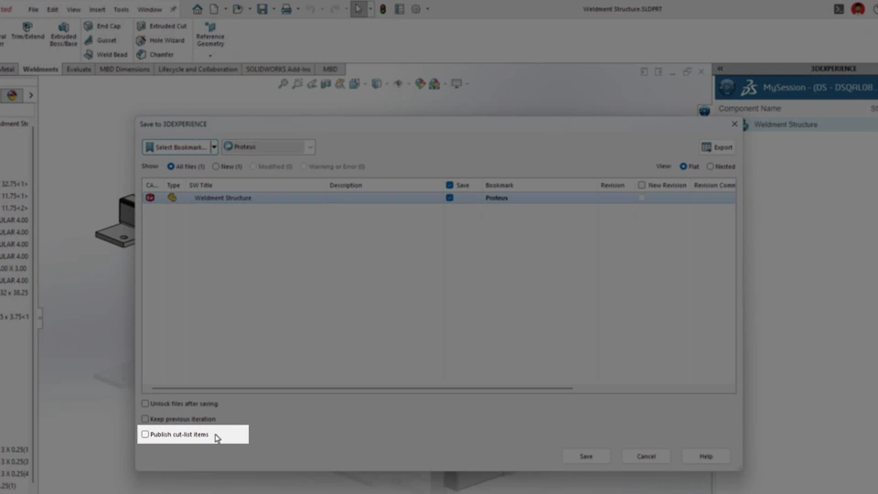The height and width of the screenshot is (494, 878).
Task: Click the Edit Appearance color sphere icon
Action: tap(420, 83)
